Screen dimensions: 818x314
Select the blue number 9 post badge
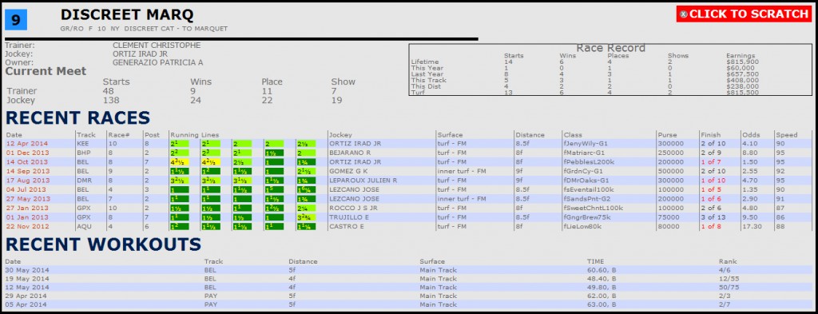coord(16,20)
